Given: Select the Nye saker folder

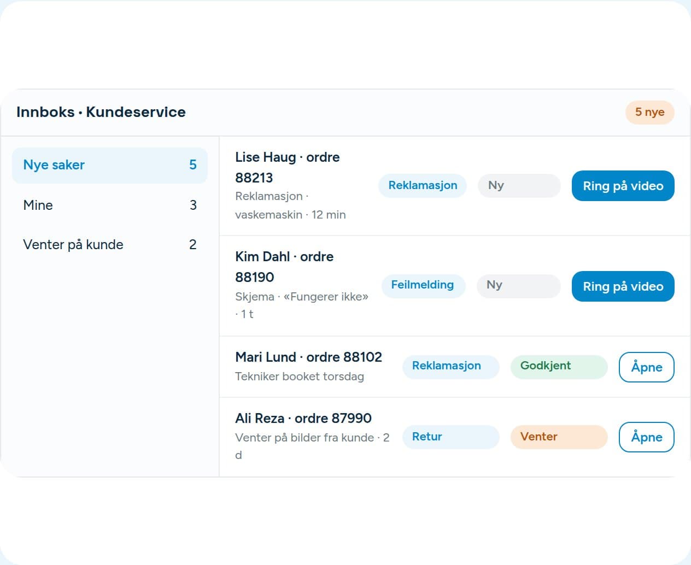Looking at the screenshot, I should (109, 165).
